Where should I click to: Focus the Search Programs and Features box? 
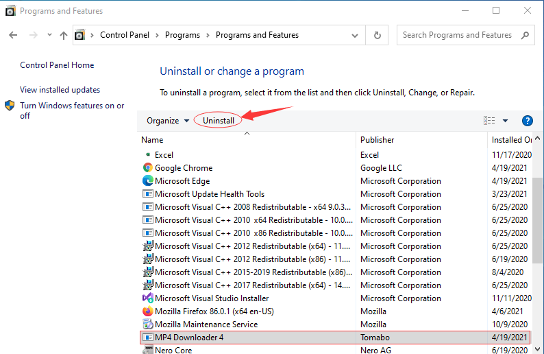(466, 35)
